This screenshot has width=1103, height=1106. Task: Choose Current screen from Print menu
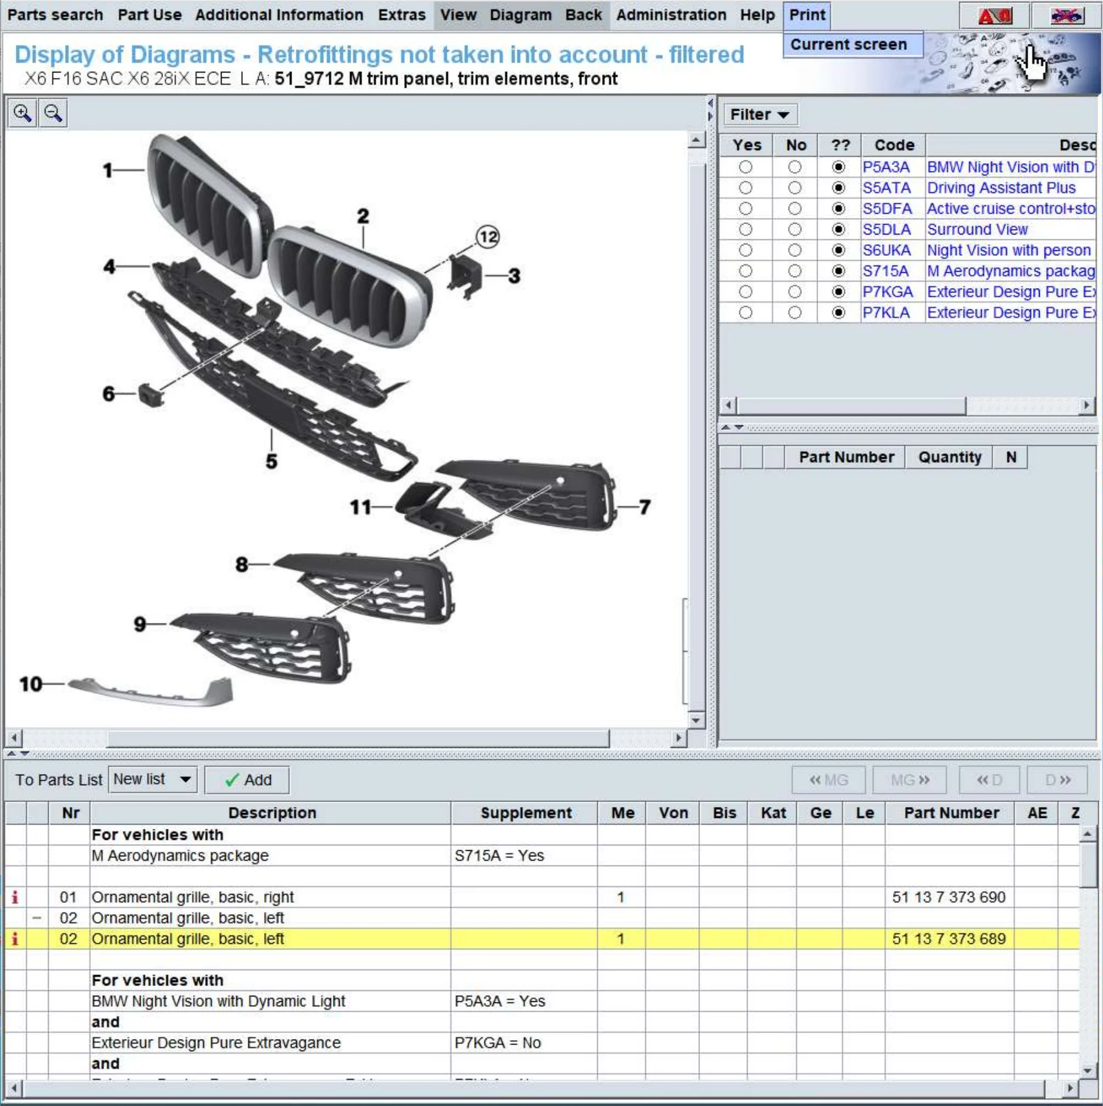(852, 44)
